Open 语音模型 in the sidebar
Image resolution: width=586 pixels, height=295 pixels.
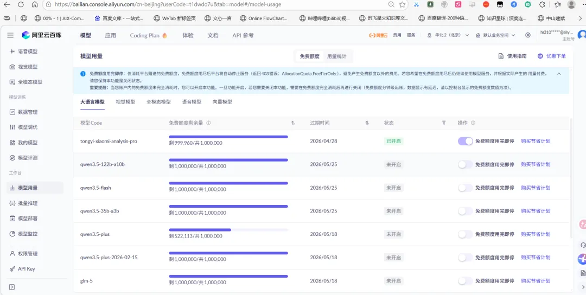pos(23,52)
